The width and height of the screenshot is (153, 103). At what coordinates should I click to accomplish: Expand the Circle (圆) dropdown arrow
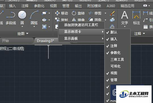pos(22,27)
